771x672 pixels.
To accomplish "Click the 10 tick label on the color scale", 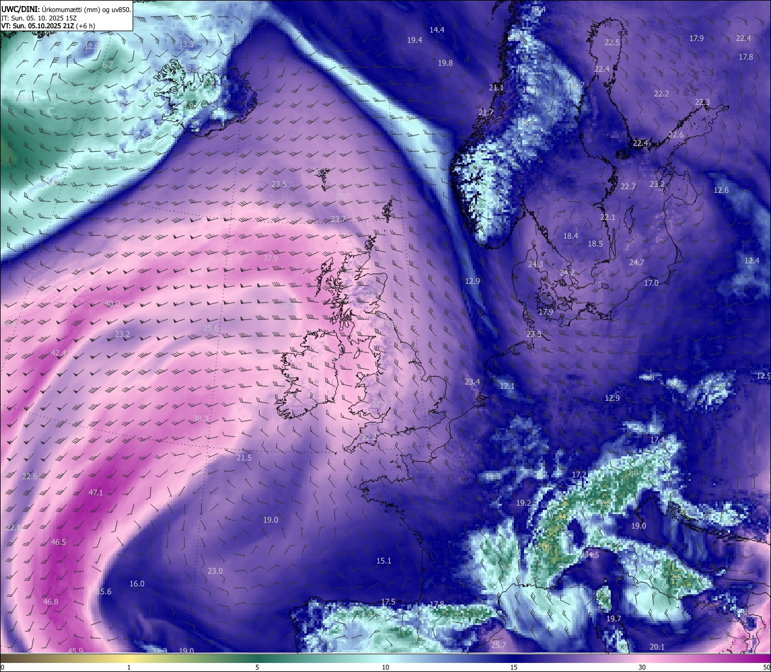I will 385,667.
